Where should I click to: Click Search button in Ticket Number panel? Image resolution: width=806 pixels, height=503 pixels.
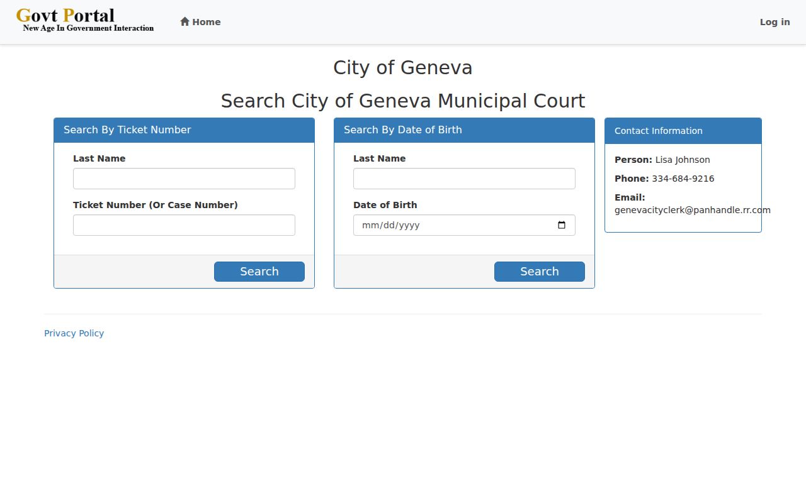(259, 272)
